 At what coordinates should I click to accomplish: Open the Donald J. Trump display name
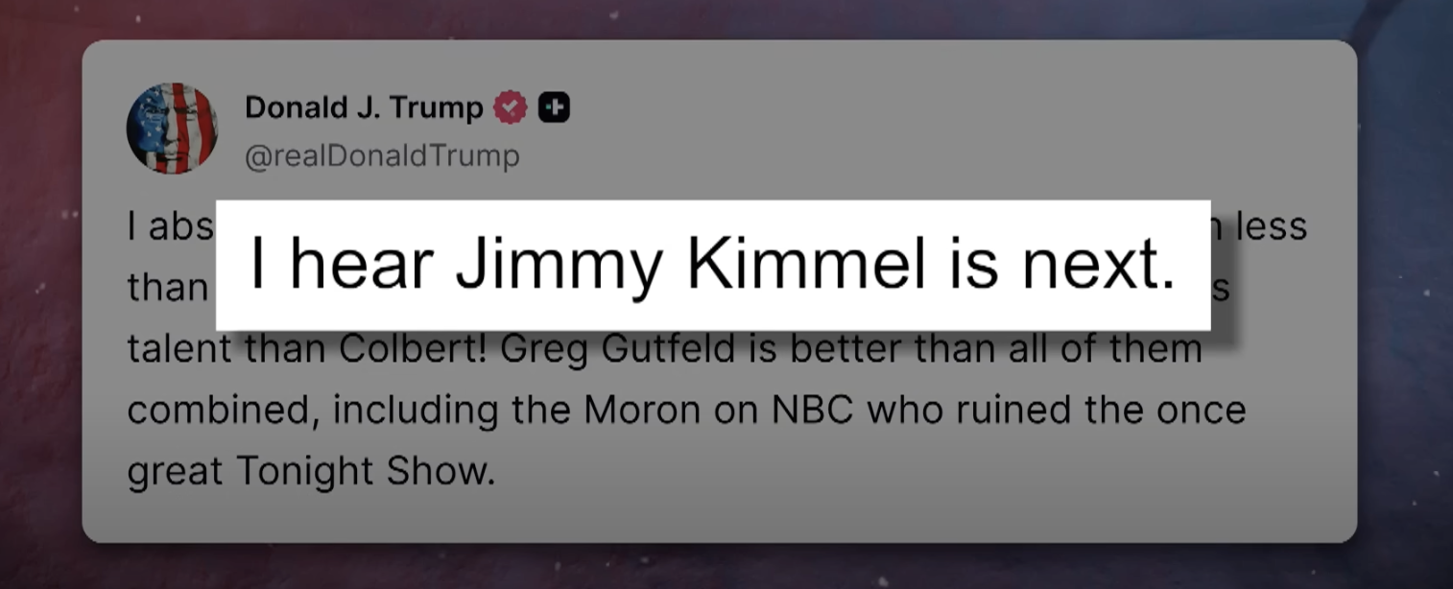click(x=364, y=108)
